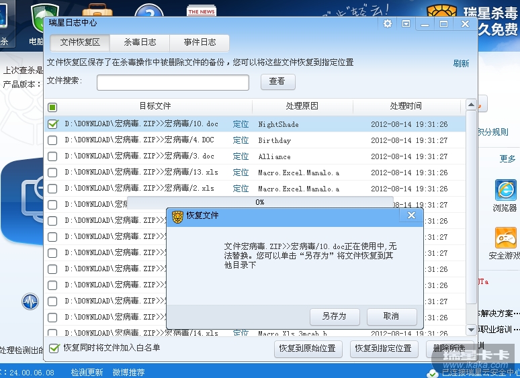Select time 2012-08-14 19:31:27 of 4.DOC row
The width and height of the screenshot is (520, 378).
409,140
